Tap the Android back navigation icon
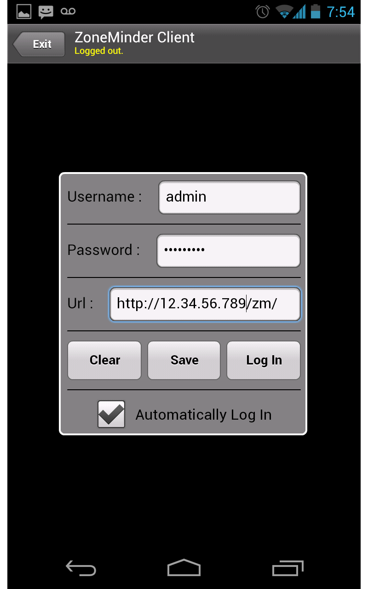Viewport: 368px width, 589px height. [x=81, y=568]
